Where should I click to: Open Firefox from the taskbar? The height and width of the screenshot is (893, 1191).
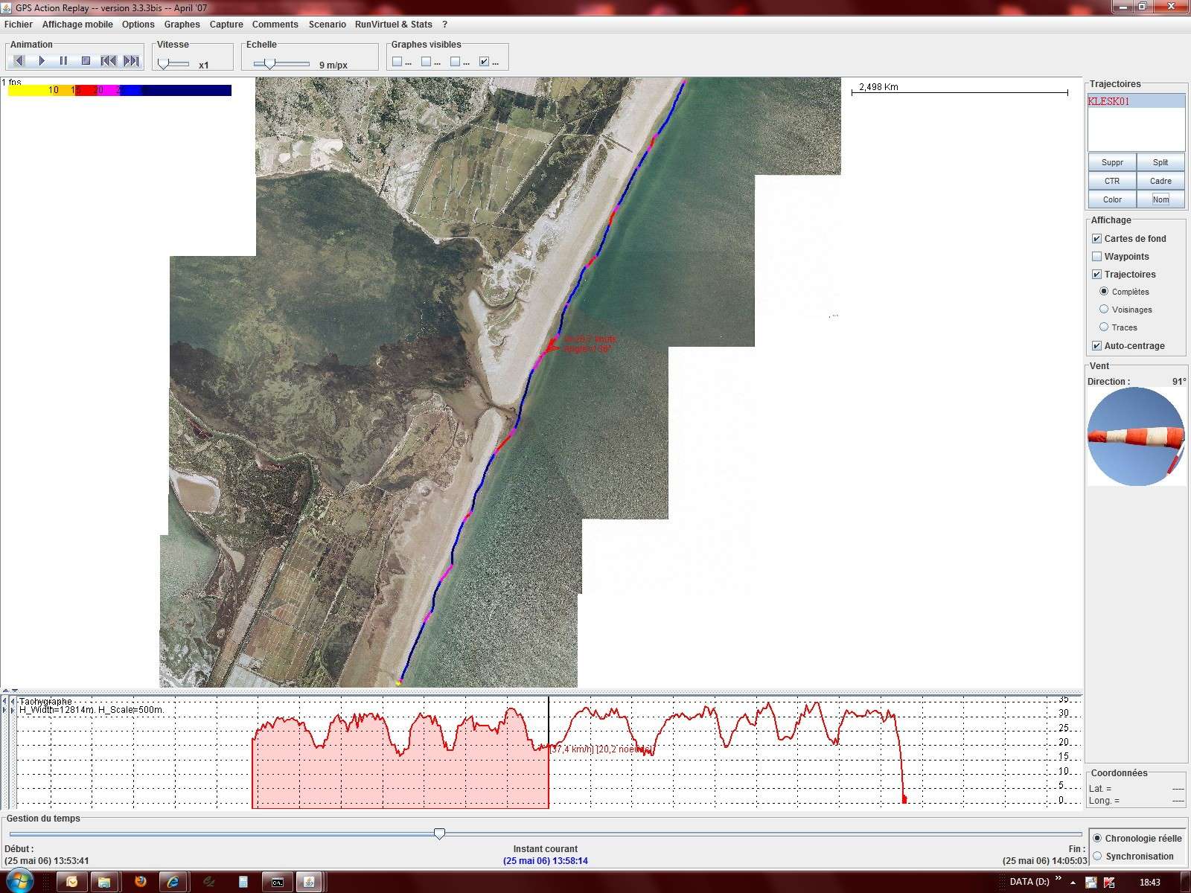[x=140, y=882]
